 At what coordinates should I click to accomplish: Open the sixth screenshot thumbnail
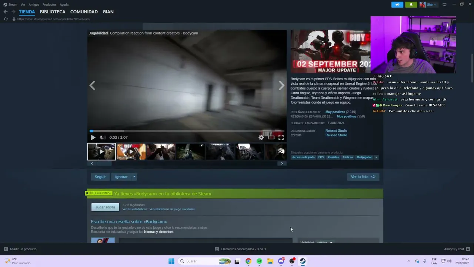point(250,152)
